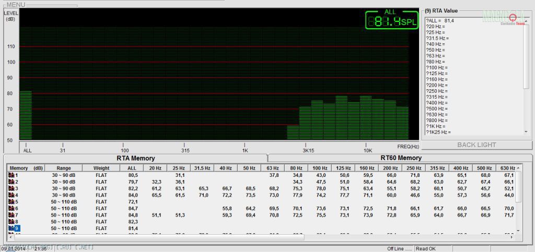Viewport: 535px width, 252px height.
Task: Click the 'Read OK' status bar entry
Action: click(x=425, y=248)
